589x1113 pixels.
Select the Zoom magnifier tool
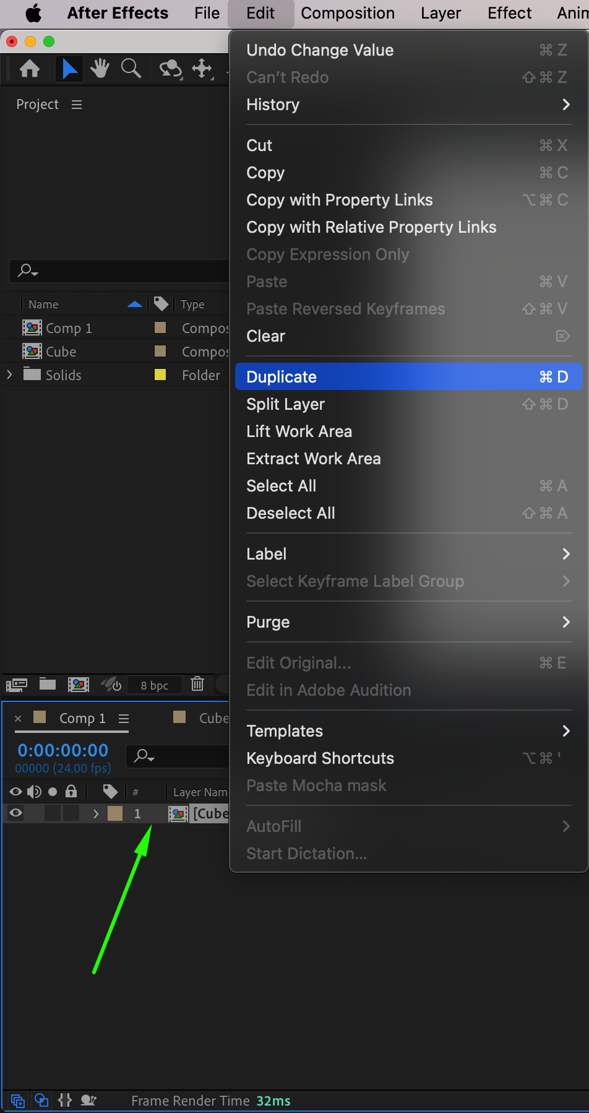(x=131, y=68)
